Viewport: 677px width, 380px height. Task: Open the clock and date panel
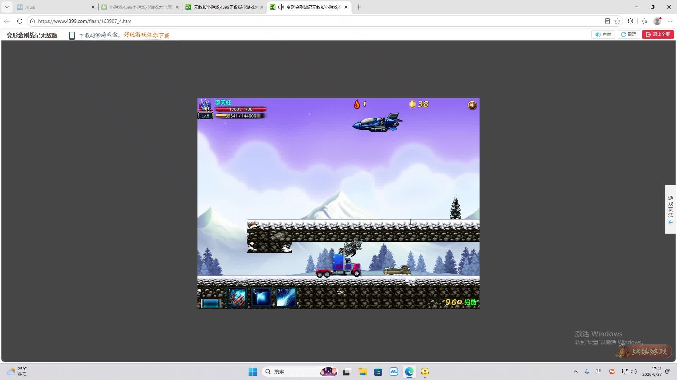coord(652,372)
